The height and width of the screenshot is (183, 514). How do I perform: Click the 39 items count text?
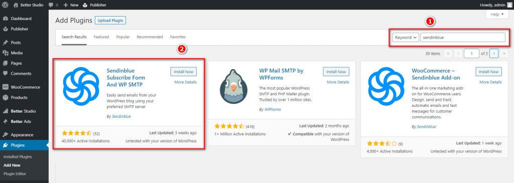pyautogui.click(x=433, y=53)
